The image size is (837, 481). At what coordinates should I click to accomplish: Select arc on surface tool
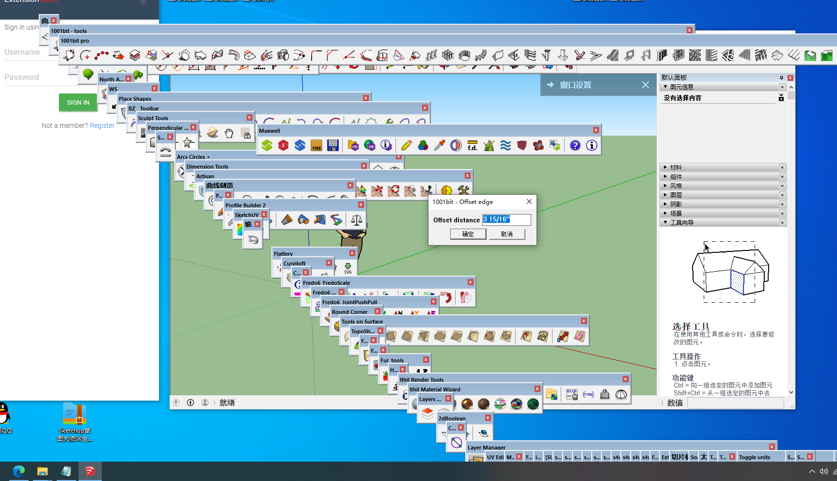pos(474,336)
